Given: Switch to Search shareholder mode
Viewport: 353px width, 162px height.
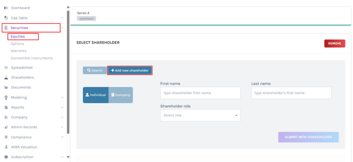Looking at the screenshot, I should pos(95,71).
